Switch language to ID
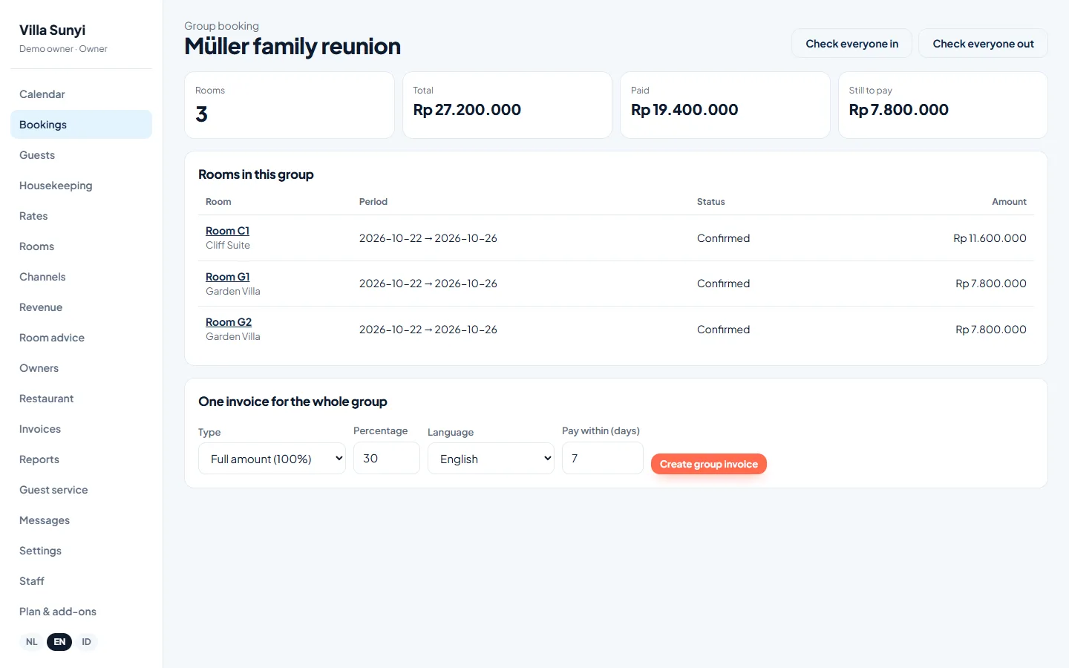The image size is (1069, 668). [86, 642]
